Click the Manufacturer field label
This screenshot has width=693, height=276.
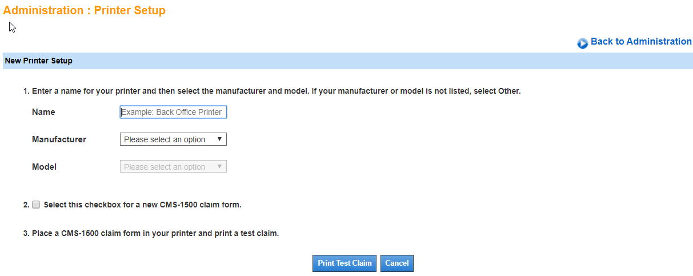pos(59,139)
